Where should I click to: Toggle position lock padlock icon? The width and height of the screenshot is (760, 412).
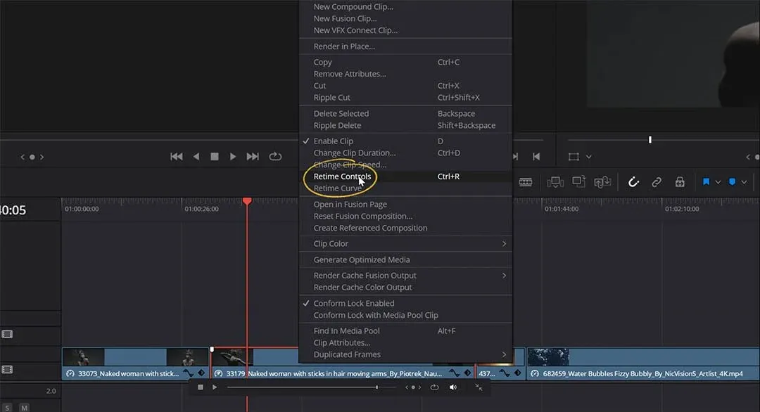(x=680, y=182)
